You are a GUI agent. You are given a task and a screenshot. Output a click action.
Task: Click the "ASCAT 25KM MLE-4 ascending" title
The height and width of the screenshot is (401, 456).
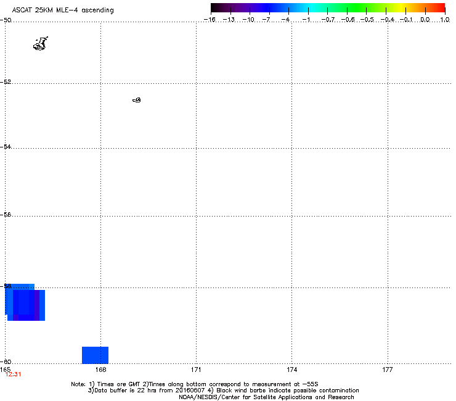click(x=63, y=10)
